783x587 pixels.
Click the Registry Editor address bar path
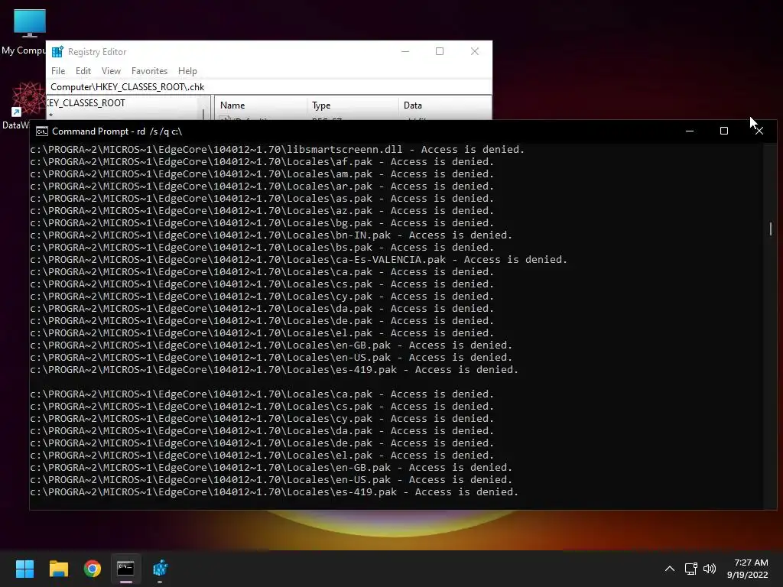(268, 87)
